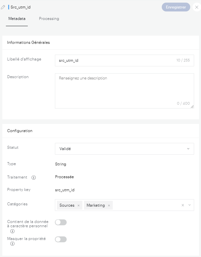Click the Libellé d'affichage input field
This screenshot has width=201, height=257.
pyautogui.click(x=114, y=60)
